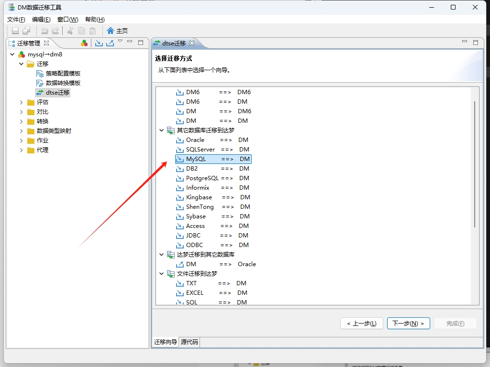This screenshot has height=367, width=490.
Task: Collapse the 迁移 folder node
Action: coord(21,64)
